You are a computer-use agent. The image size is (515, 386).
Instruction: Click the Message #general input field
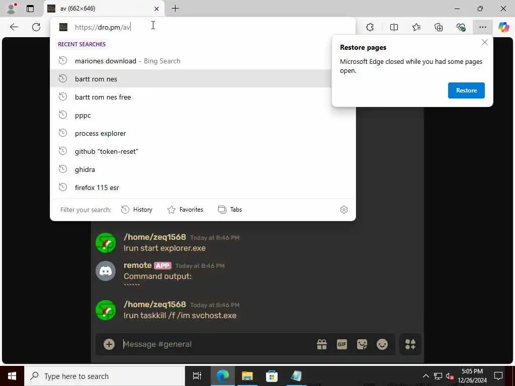[x=217, y=344]
